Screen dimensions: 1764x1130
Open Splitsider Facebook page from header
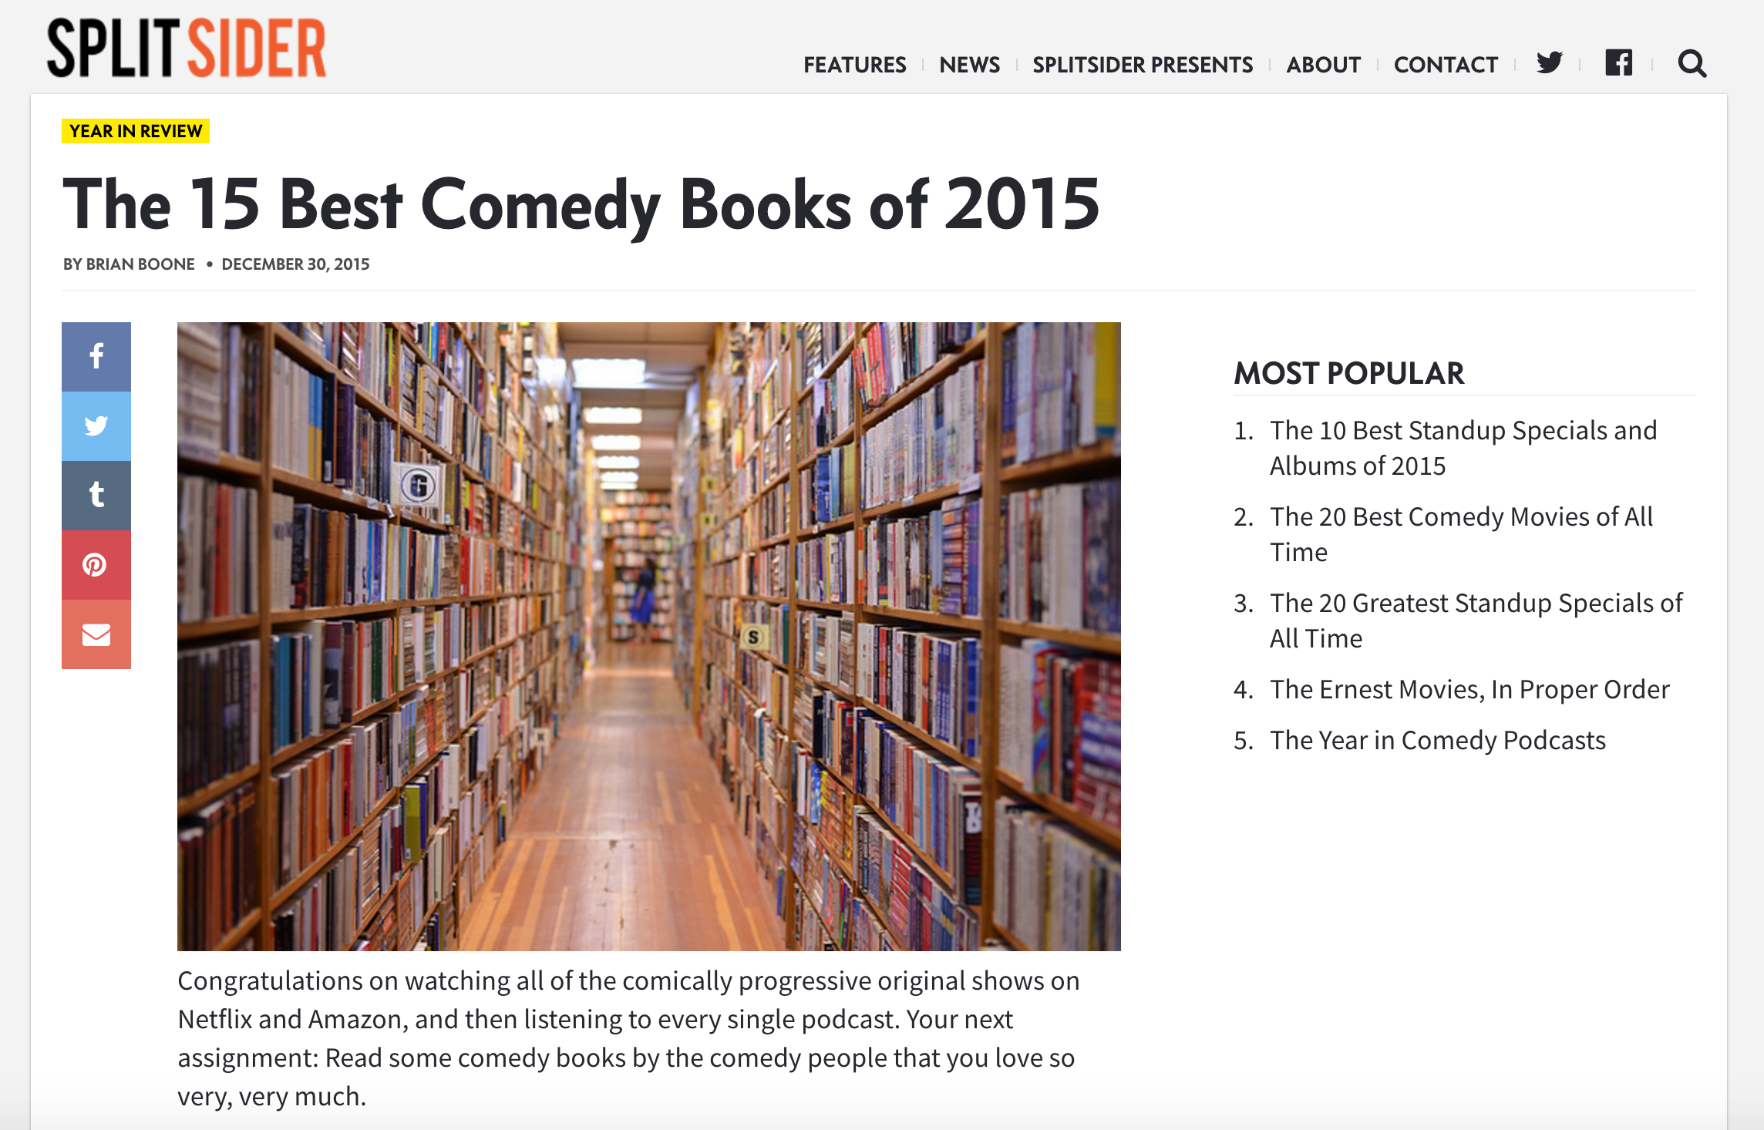1618,63
